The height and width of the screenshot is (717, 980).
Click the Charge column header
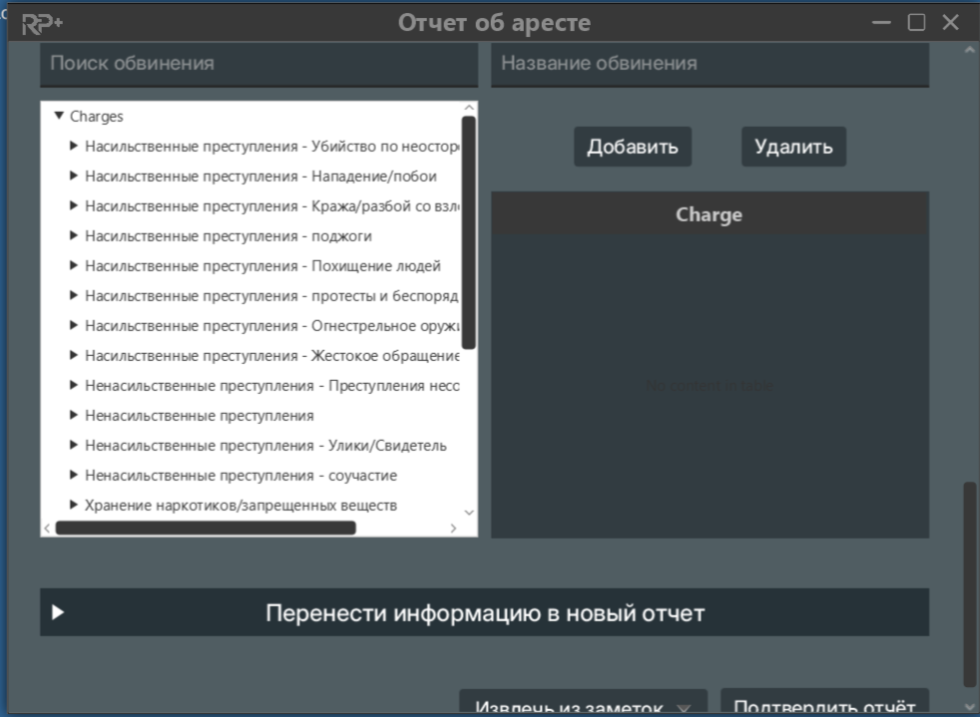pos(709,214)
